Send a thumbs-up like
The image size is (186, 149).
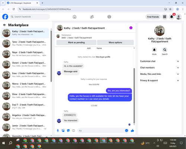coord(132,130)
